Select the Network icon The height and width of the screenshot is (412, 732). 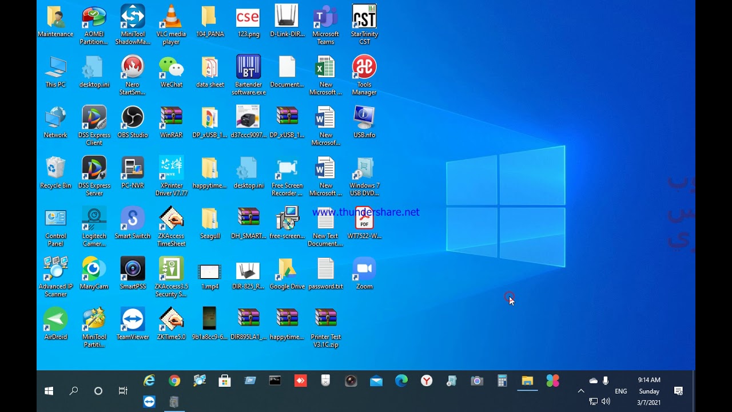coord(55,122)
